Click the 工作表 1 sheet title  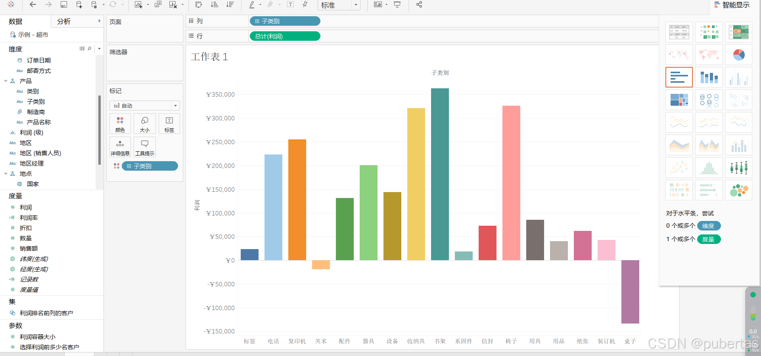(x=209, y=57)
